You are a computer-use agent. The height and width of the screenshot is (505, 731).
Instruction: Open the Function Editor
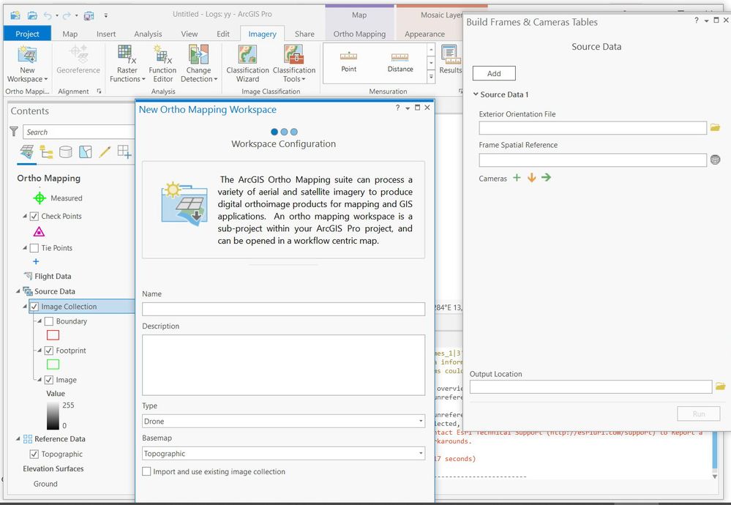point(162,64)
